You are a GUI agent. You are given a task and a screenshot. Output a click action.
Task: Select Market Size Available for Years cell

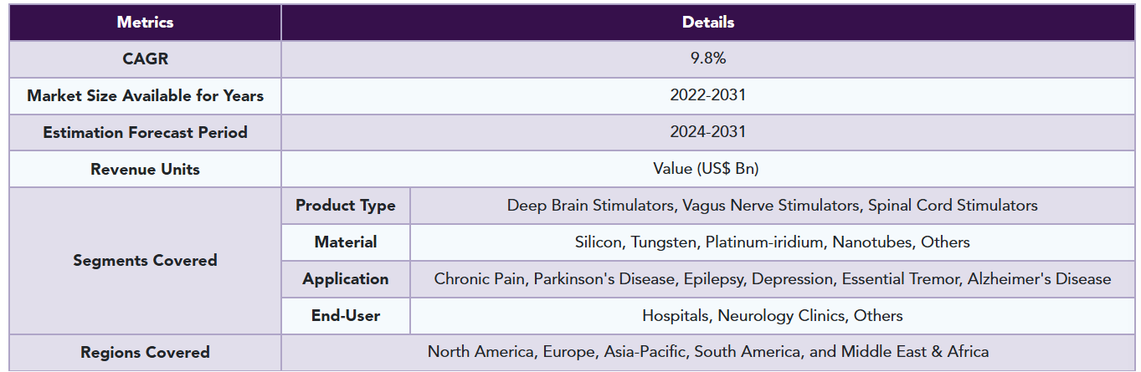point(145,95)
